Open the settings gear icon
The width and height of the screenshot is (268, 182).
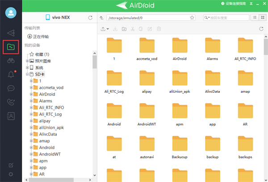coord(11,174)
